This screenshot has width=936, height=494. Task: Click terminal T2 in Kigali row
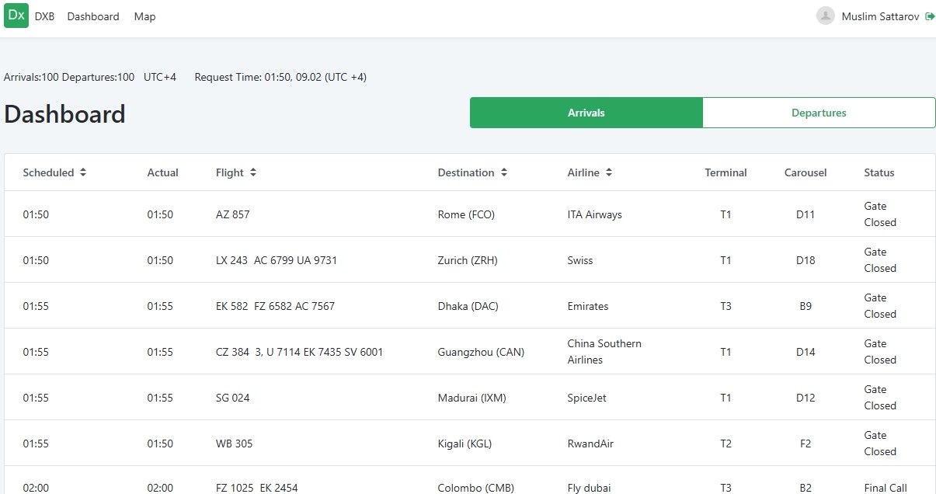[725, 444]
